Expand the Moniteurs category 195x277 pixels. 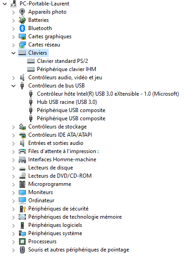pos(13,193)
